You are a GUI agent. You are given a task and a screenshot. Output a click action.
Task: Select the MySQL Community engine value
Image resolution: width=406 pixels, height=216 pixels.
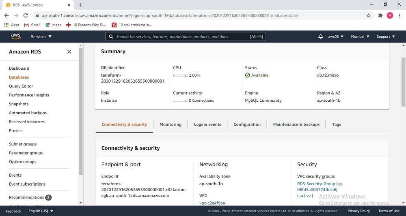click(x=263, y=101)
